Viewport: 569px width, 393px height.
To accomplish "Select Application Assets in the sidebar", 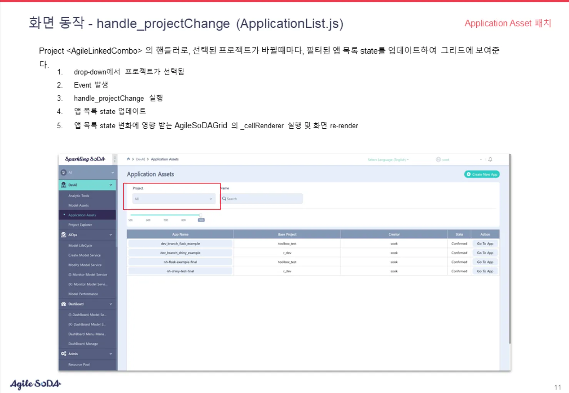I will point(87,215).
